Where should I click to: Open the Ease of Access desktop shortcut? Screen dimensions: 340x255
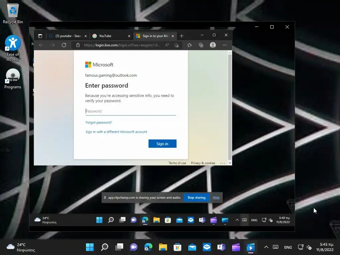pyautogui.click(x=13, y=48)
